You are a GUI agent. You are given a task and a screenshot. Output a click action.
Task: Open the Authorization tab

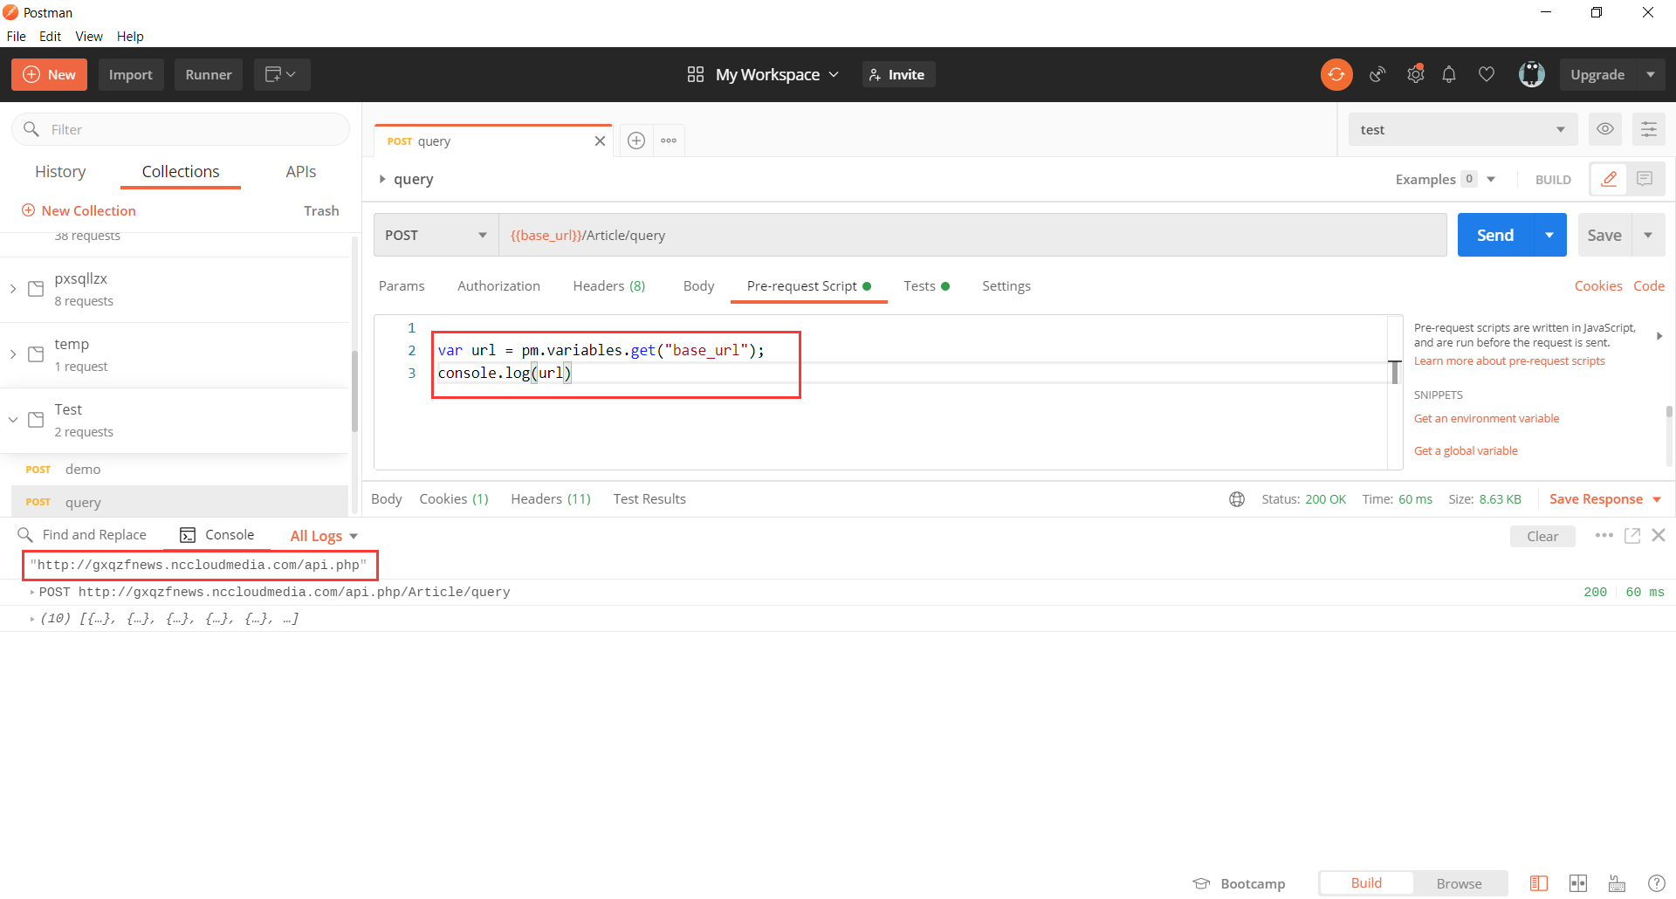498,286
